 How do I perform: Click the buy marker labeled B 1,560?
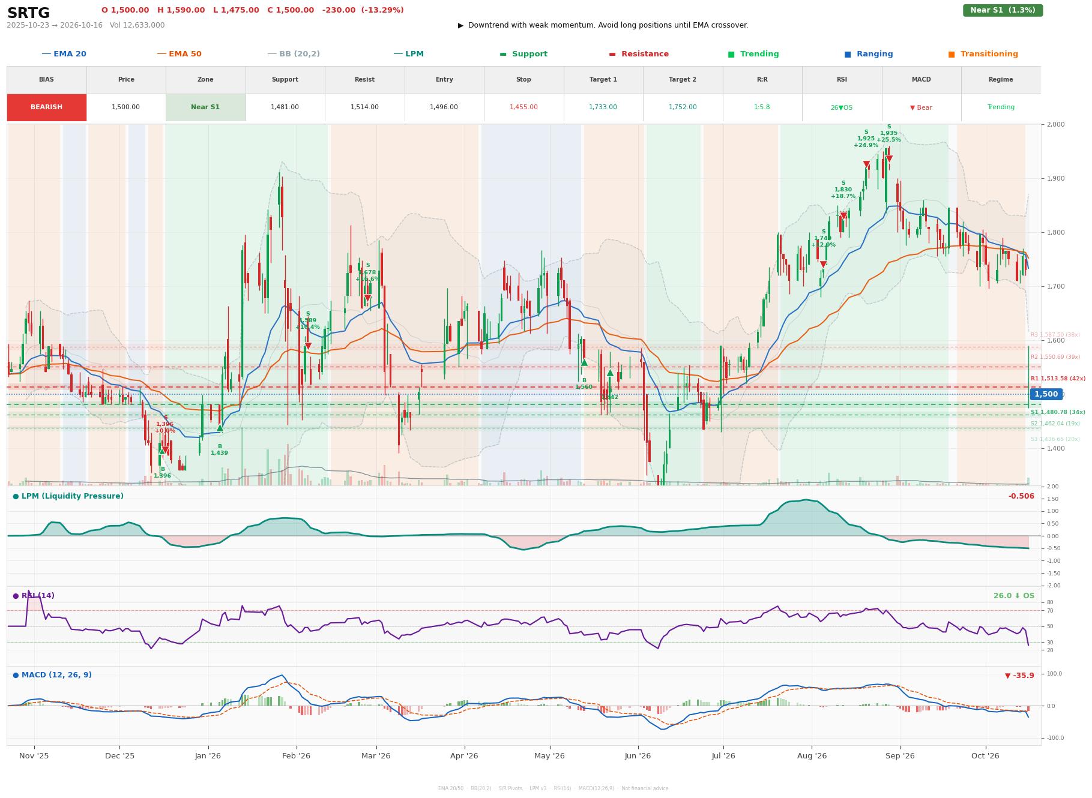click(584, 362)
